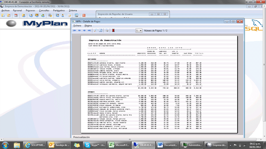The image size is (266, 149).
Task: Restore the Impresión de Reportes de Usuario window
Action: pyautogui.click(x=158, y=14)
